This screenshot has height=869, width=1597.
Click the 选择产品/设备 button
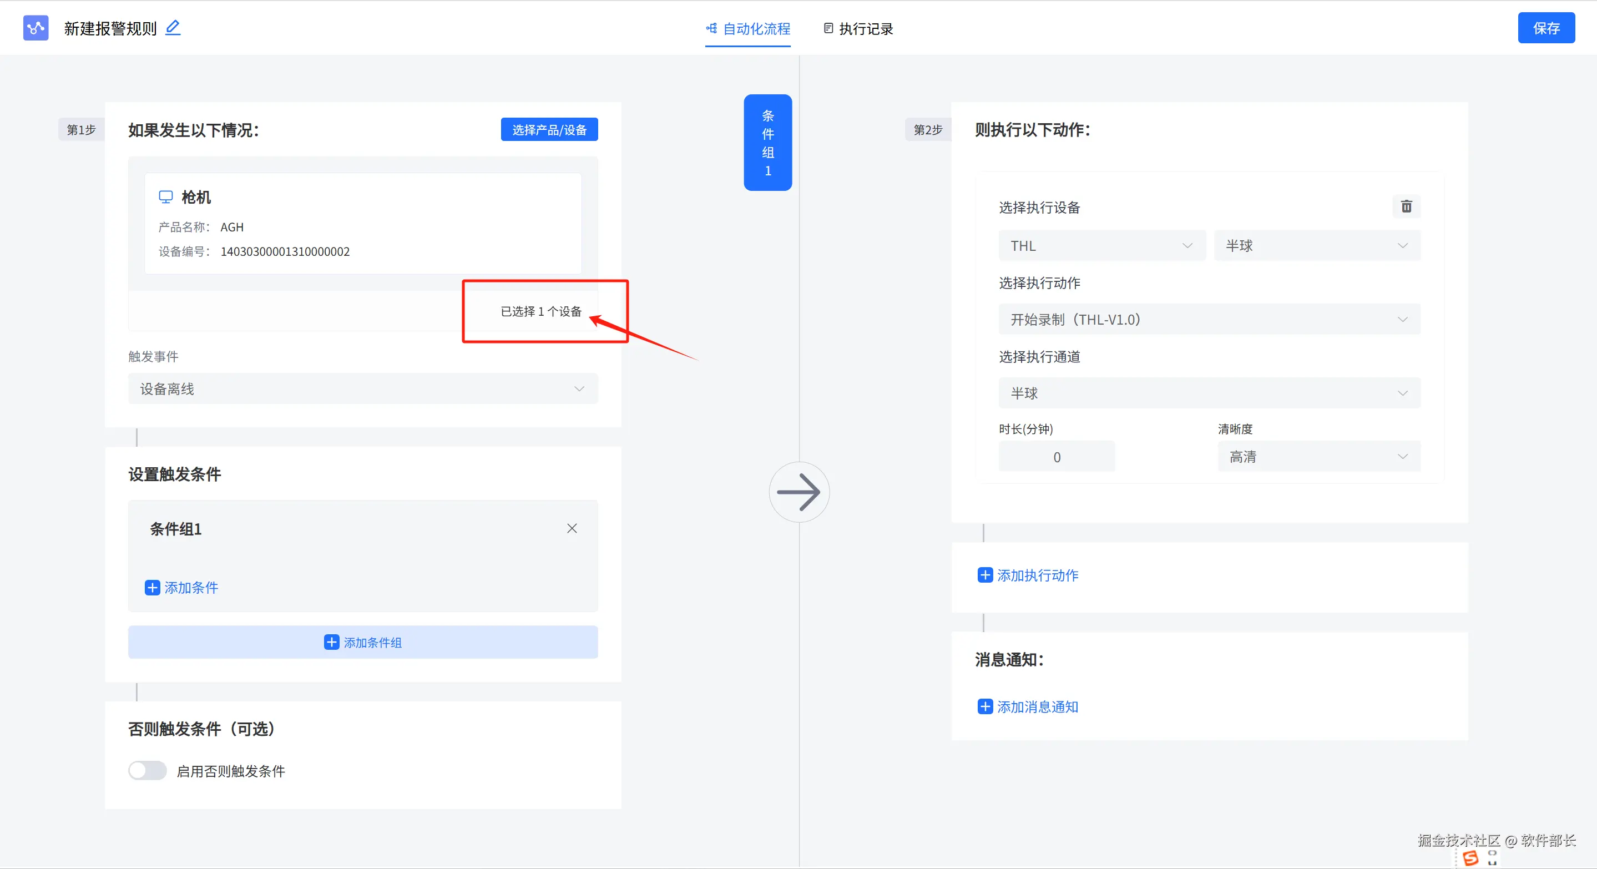click(549, 129)
